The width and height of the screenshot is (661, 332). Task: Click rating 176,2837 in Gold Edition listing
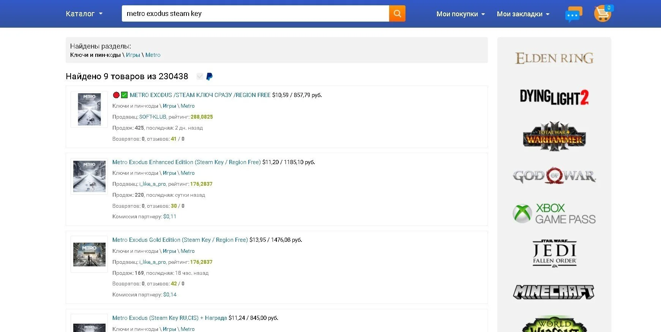[201, 262]
